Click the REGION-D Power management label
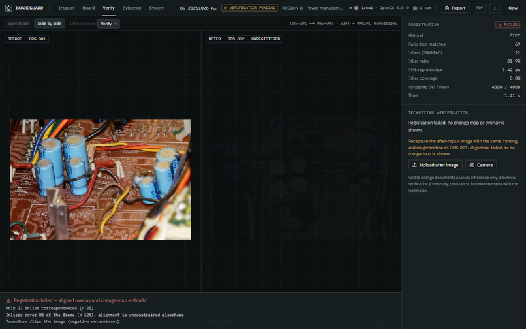The height and width of the screenshot is (329, 526). pos(313,8)
